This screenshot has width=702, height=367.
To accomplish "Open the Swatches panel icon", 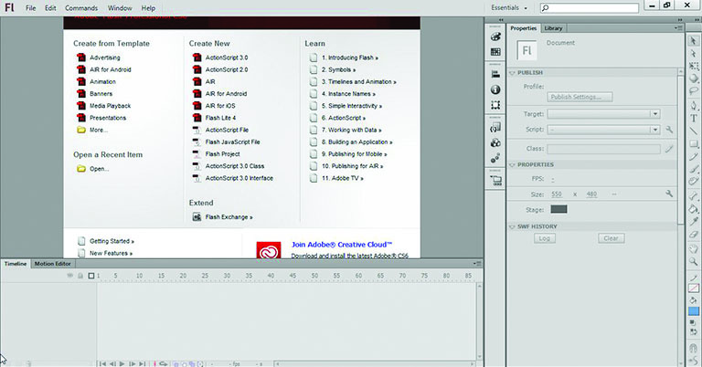I will point(495,52).
